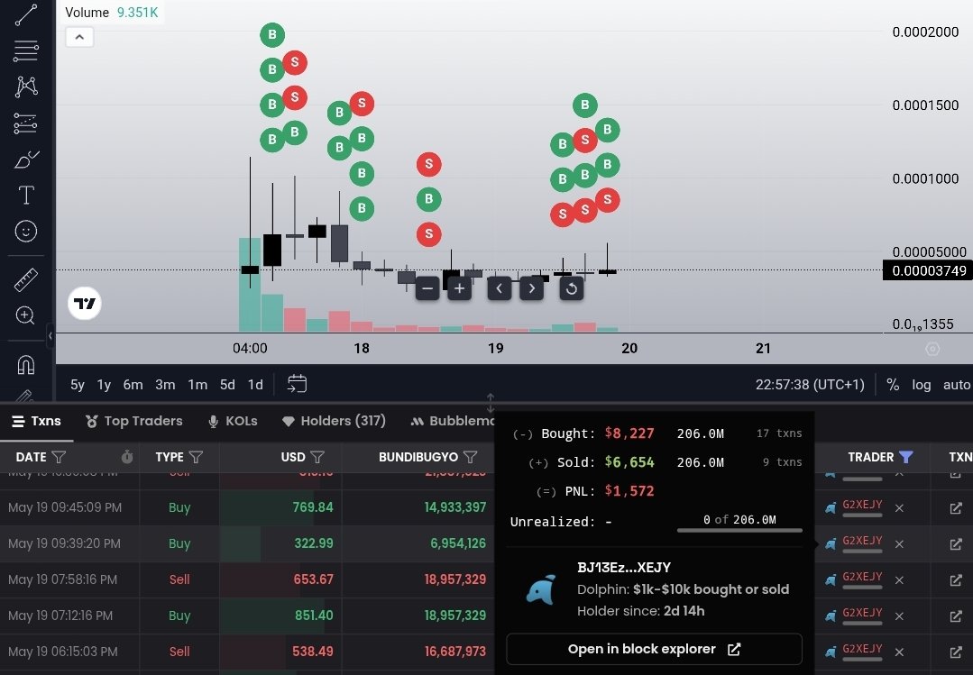Screen dimensions: 973x675
Task: Select the trend line drawing tool
Action: (x=25, y=15)
